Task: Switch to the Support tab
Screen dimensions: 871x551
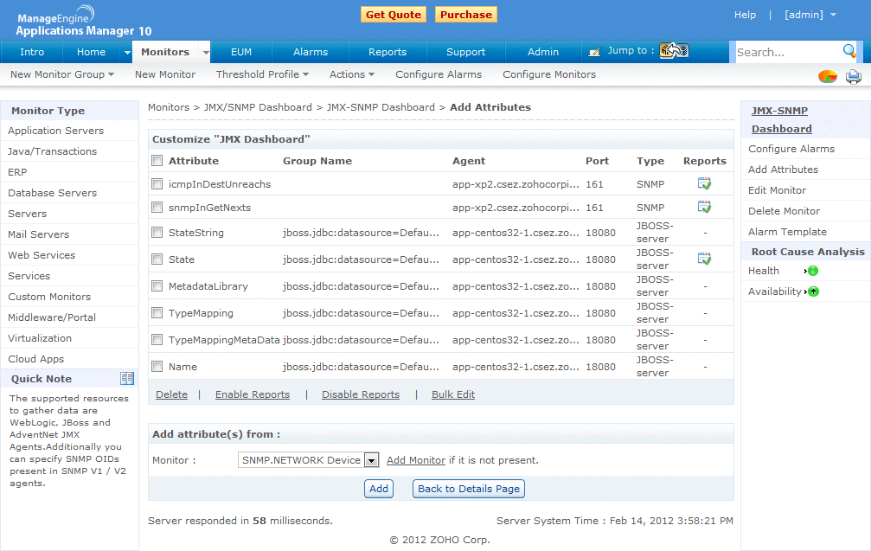Action: point(465,52)
